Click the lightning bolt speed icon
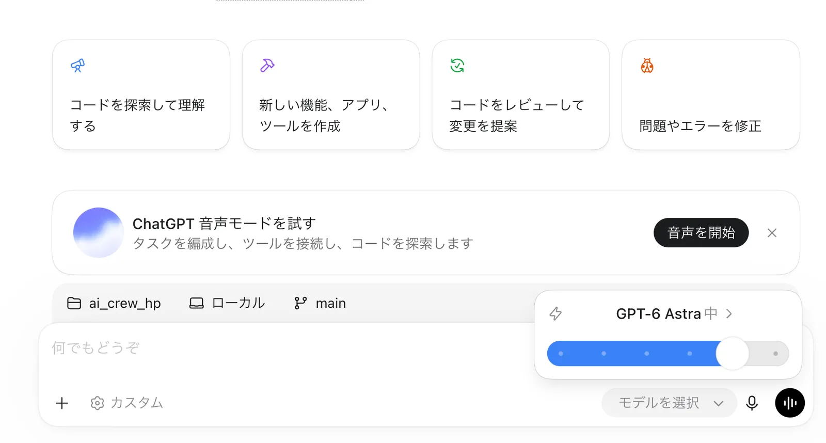This screenshot has height=443, width=826. [555, 313]
